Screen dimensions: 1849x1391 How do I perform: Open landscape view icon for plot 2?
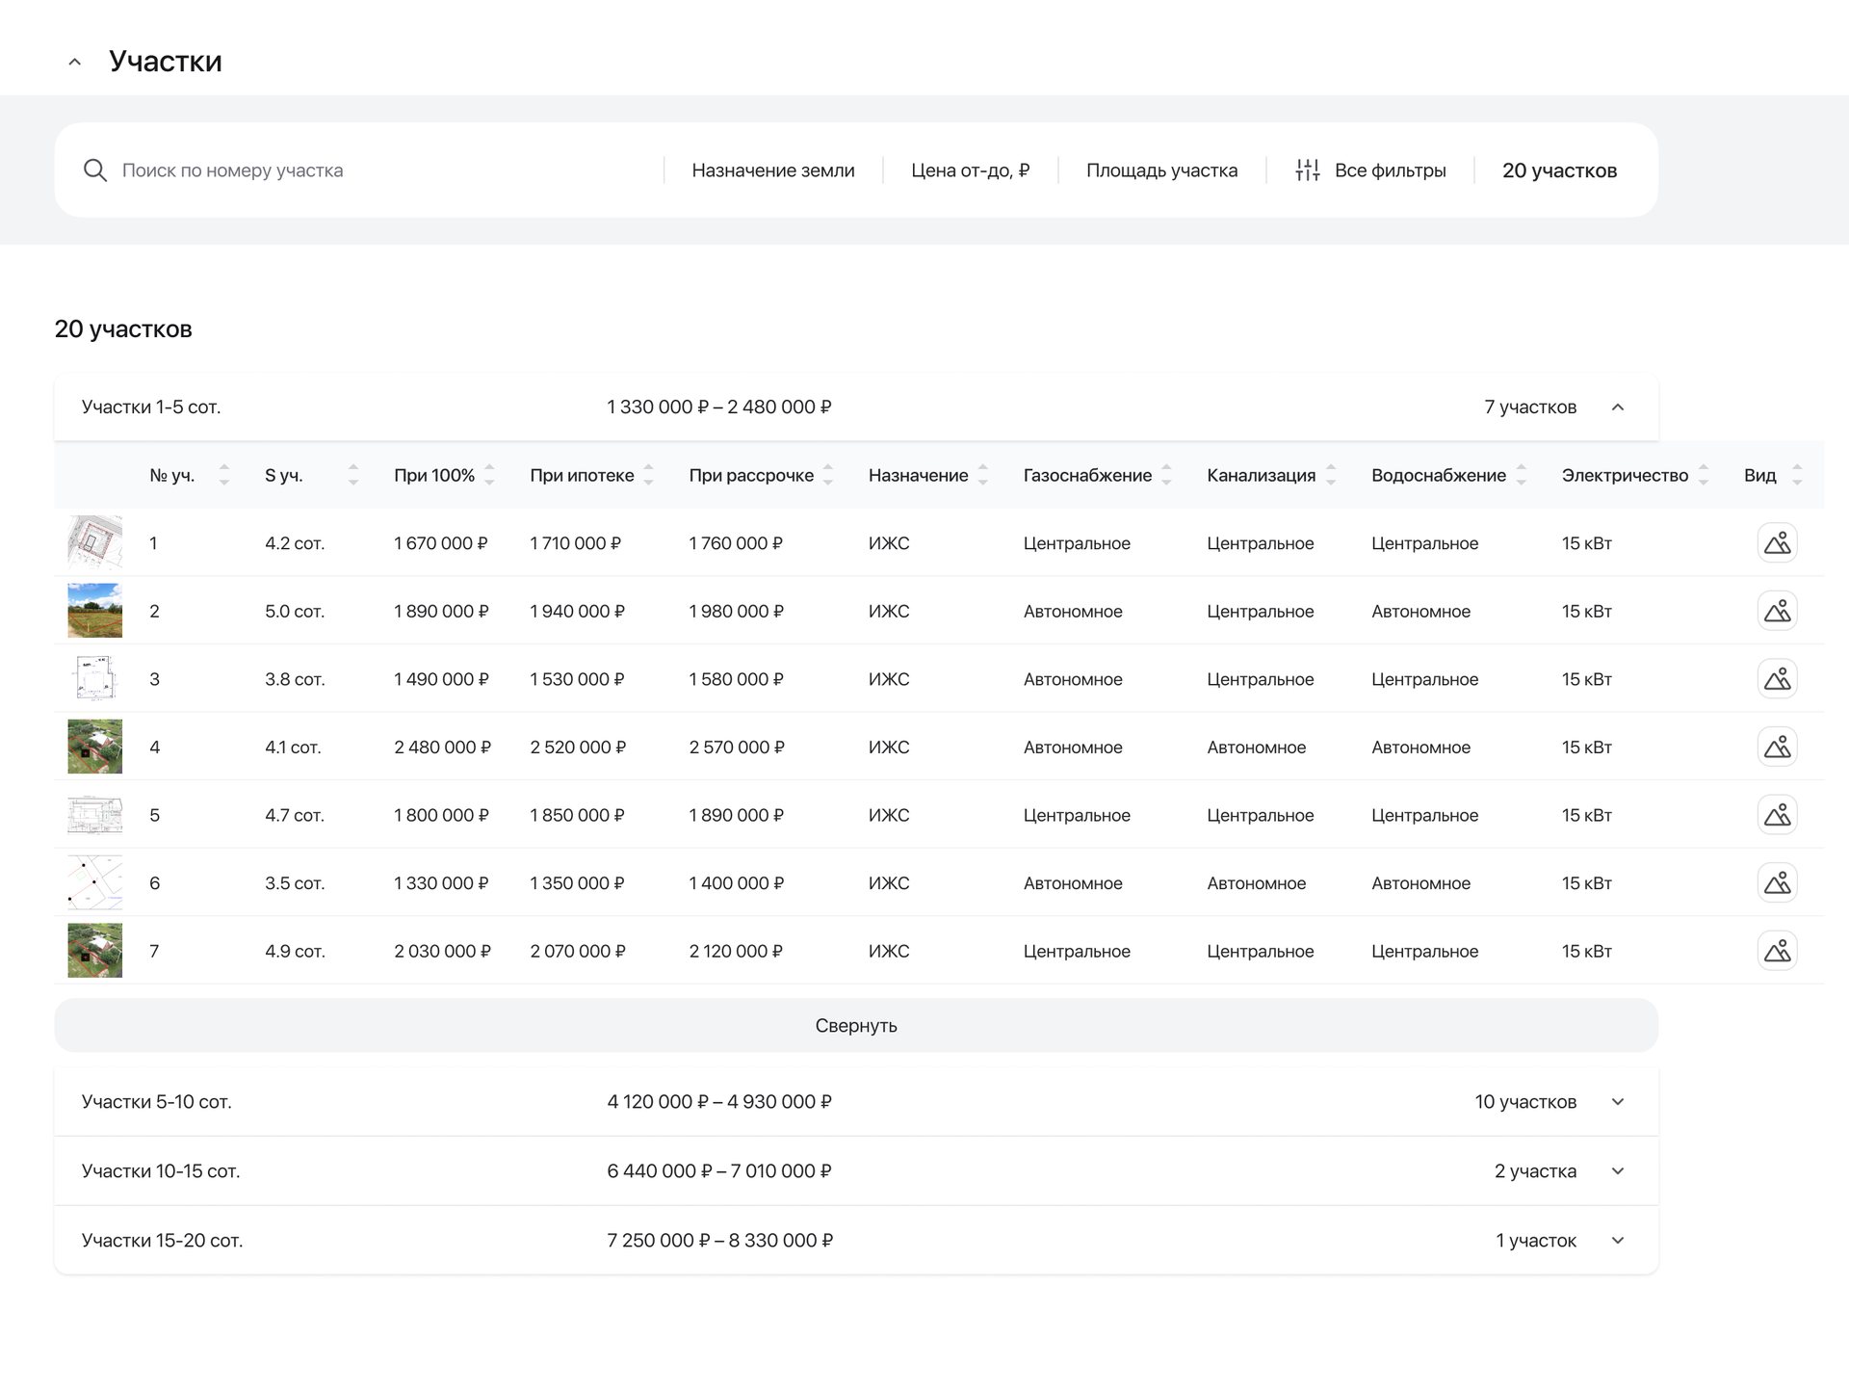coord(1777,611)
